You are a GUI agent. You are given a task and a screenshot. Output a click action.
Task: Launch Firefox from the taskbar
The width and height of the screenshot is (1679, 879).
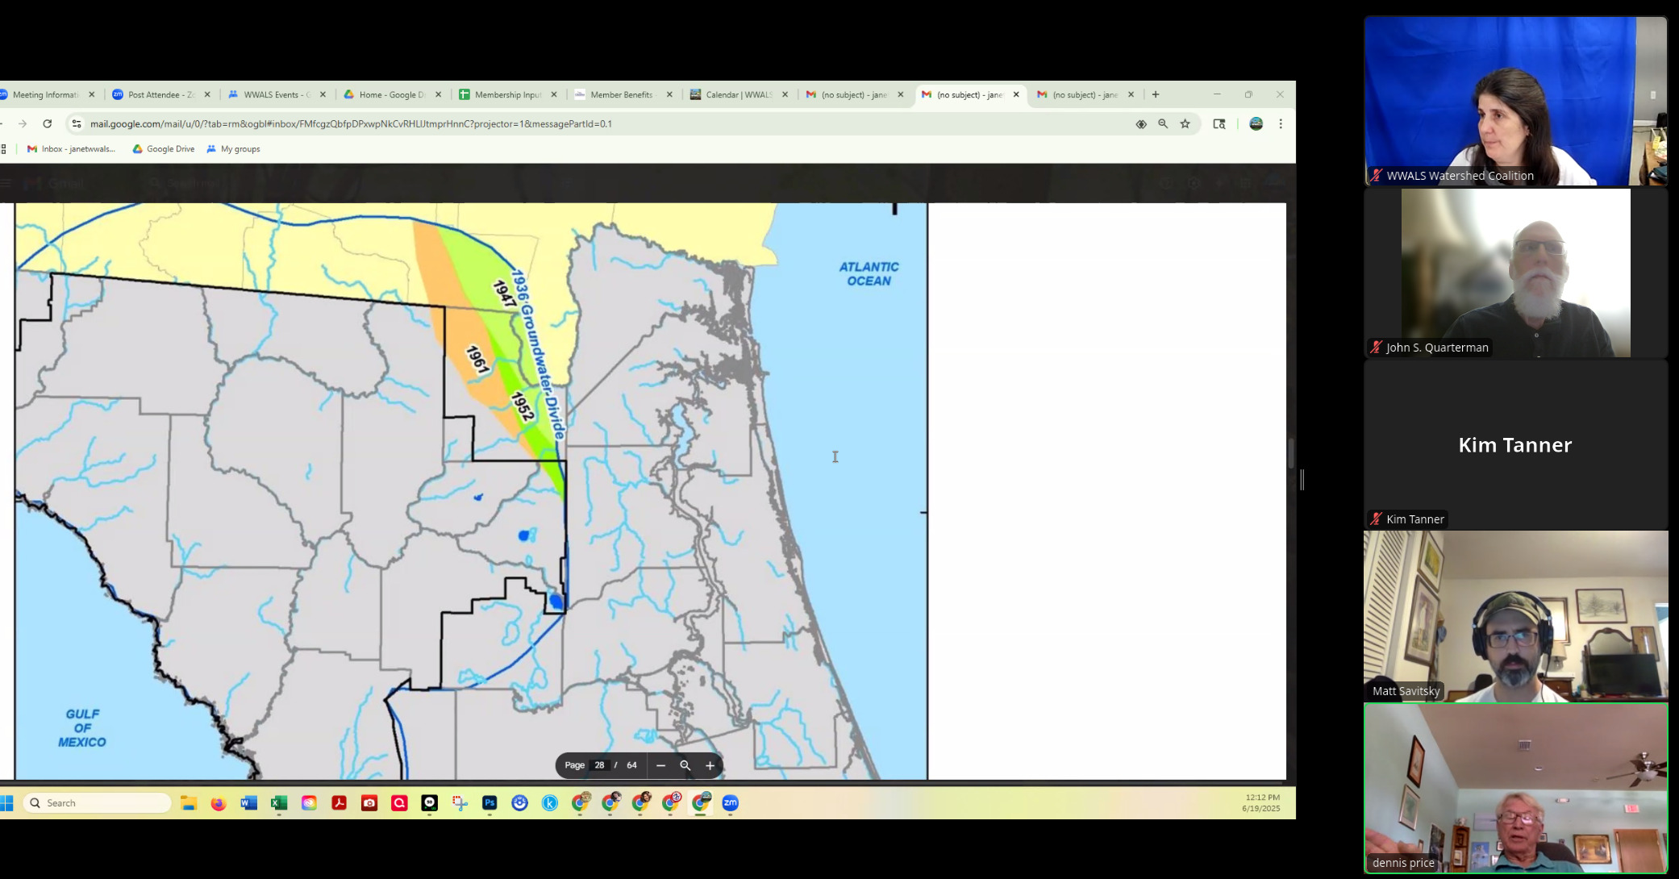(219, 802)
